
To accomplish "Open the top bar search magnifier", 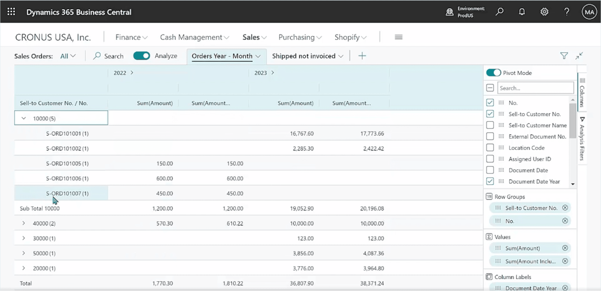I will click(499, 11).
